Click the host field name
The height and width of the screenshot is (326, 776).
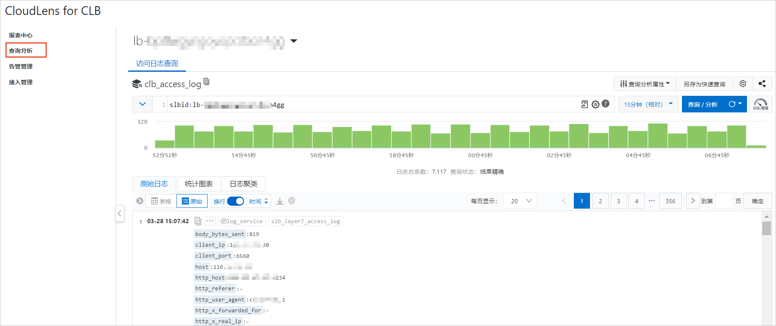pyautogui.click(x=202, y=267)
